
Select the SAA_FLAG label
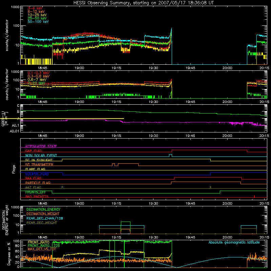[33, 178]
